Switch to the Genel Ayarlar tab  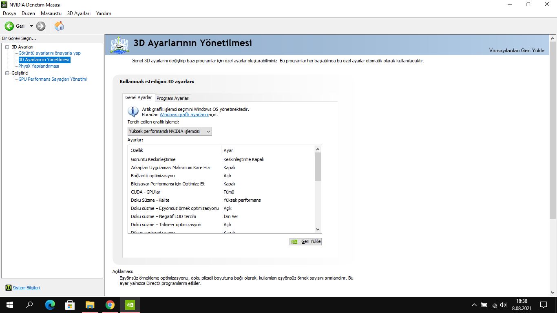point(139,98)
